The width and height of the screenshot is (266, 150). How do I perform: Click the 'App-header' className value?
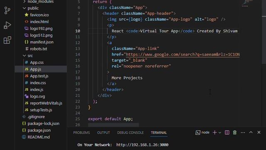[x=159, y=13]
